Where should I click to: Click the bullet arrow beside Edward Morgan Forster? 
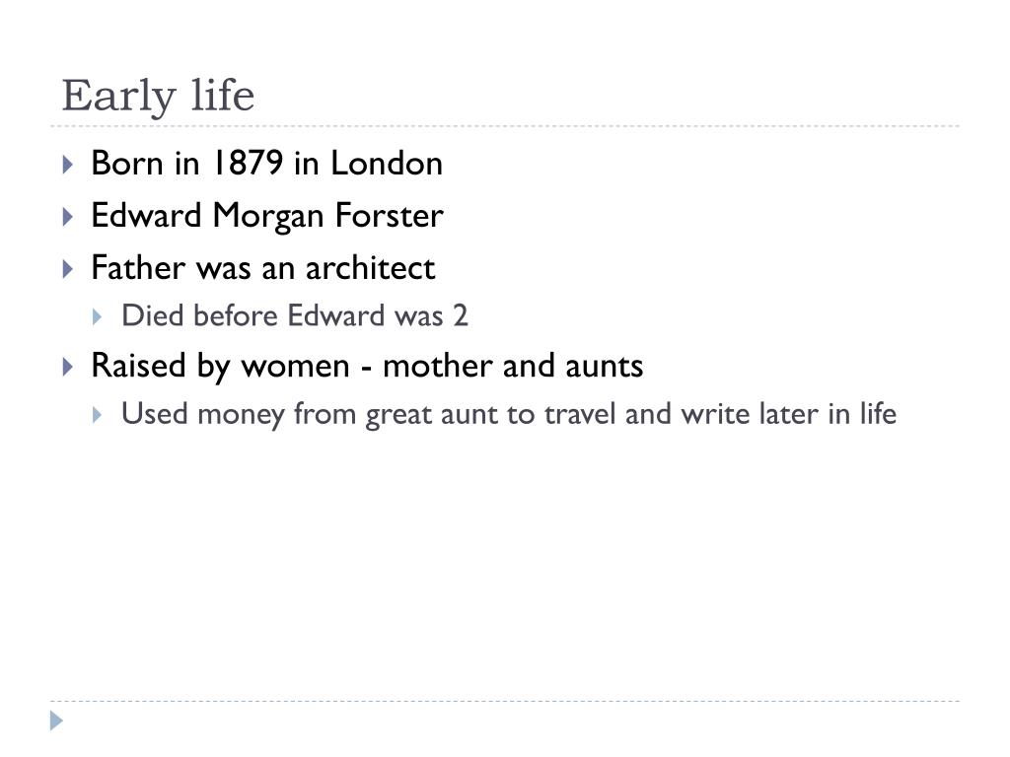pyautogui.click(x=68, y=216)
